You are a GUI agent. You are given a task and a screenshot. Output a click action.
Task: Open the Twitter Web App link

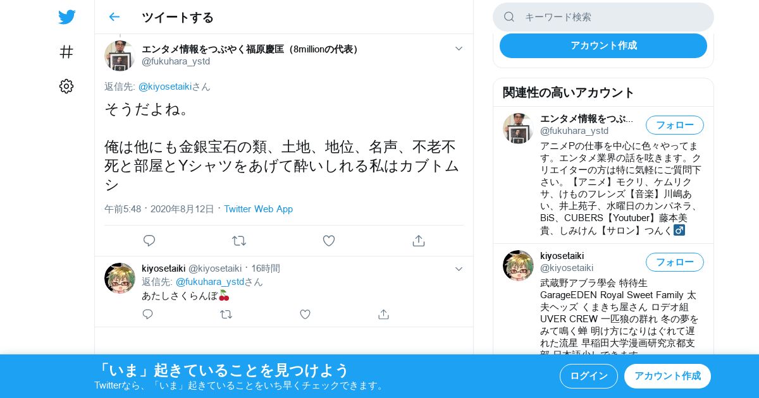pyautogui.click(x=258, y=209)
